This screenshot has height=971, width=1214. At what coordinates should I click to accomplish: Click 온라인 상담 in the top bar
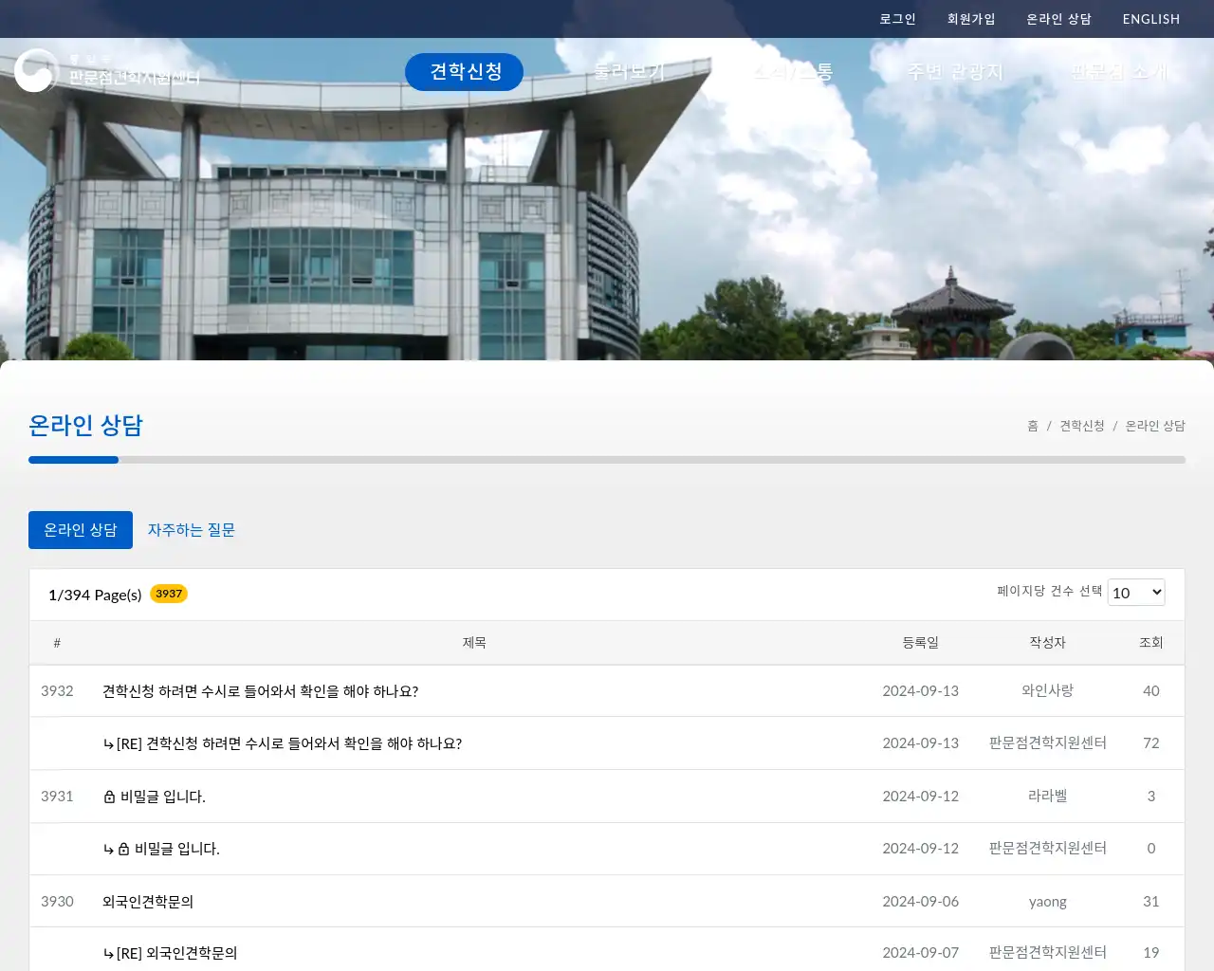click(x=1058, y=19)
